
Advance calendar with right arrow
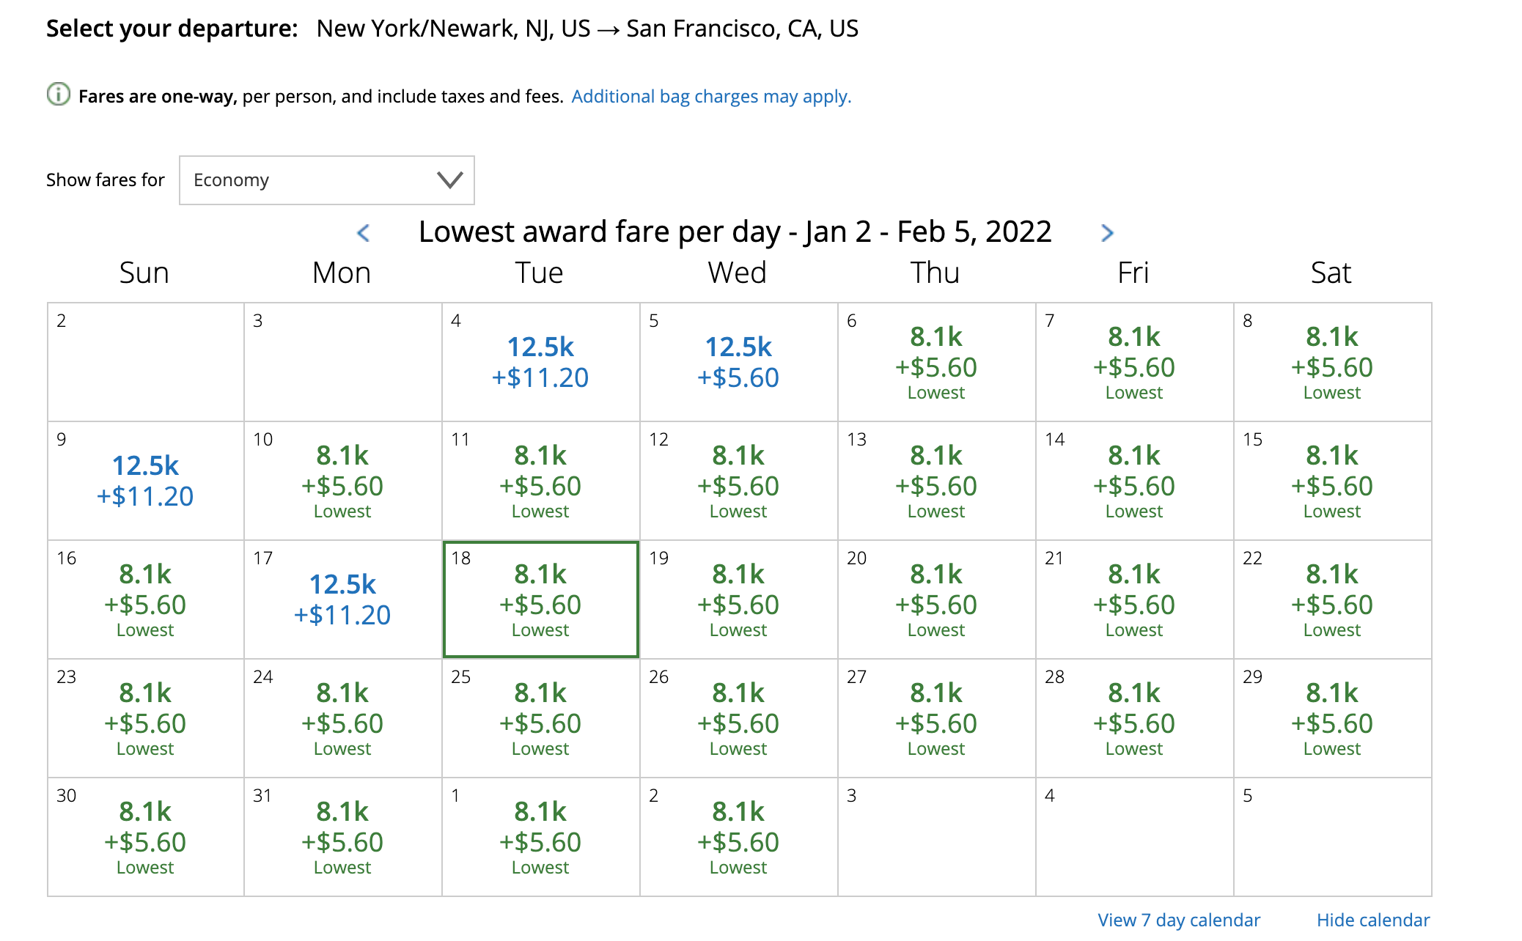[1107, 233]
